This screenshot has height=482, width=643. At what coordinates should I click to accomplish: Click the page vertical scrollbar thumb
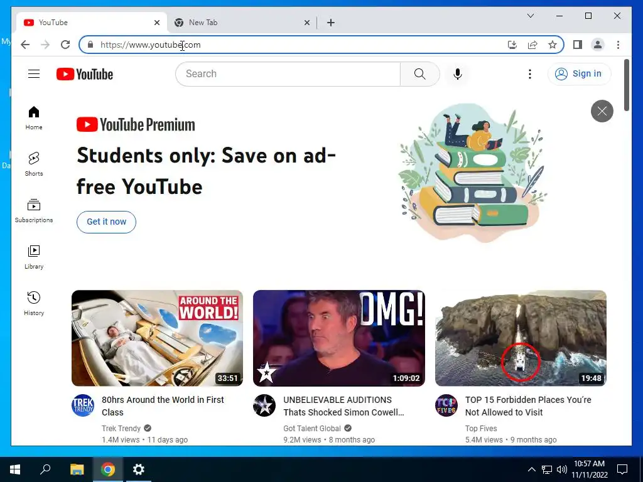[626, 85]
